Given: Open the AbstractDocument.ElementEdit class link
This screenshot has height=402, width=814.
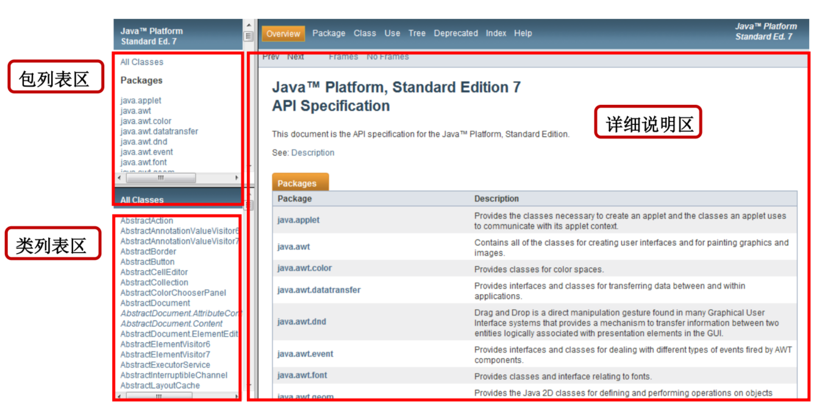Looking at the screenshot, I should pos(179,334).
